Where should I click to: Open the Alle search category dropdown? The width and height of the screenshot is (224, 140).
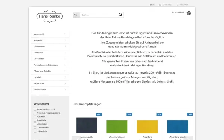tap(76, 15)
